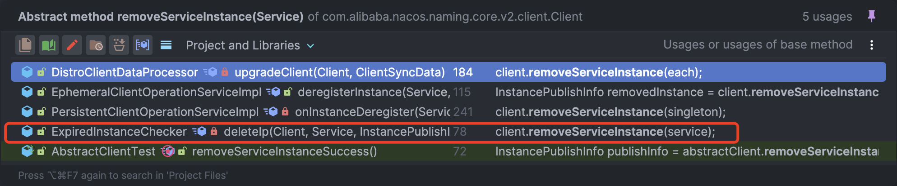
Task: Toggle the green open-book read access filter
Action: [49, 45]
